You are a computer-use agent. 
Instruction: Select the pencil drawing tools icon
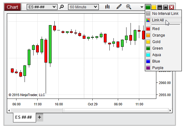tap(119, 7)
